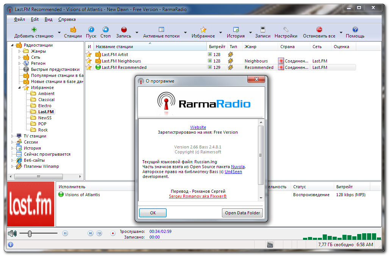Toggle the favorite star for Last.FM Neighbours
The image size is (389, 256).
tap(89, 61)
